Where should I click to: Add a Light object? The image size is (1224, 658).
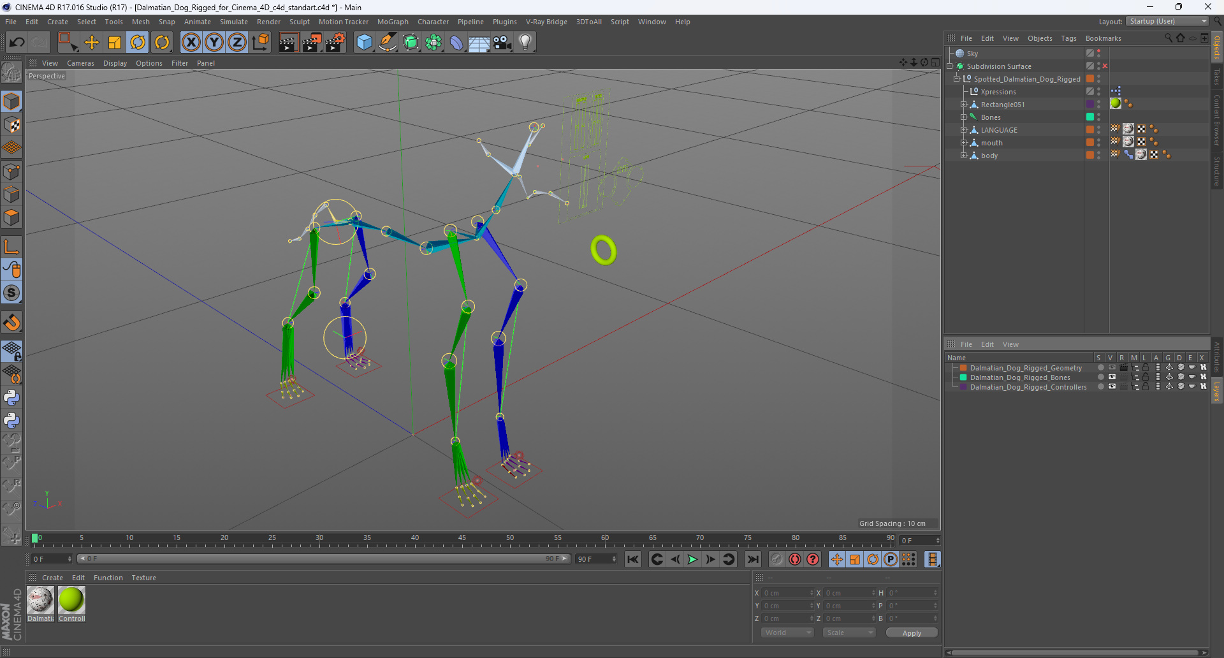525,42
